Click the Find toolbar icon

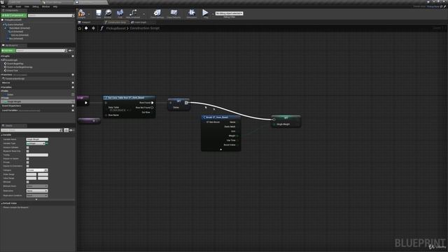[x=120, y=13]
